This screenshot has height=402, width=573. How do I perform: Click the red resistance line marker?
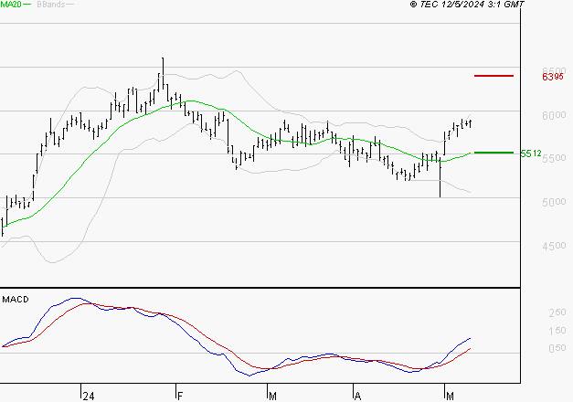point(493,76)
